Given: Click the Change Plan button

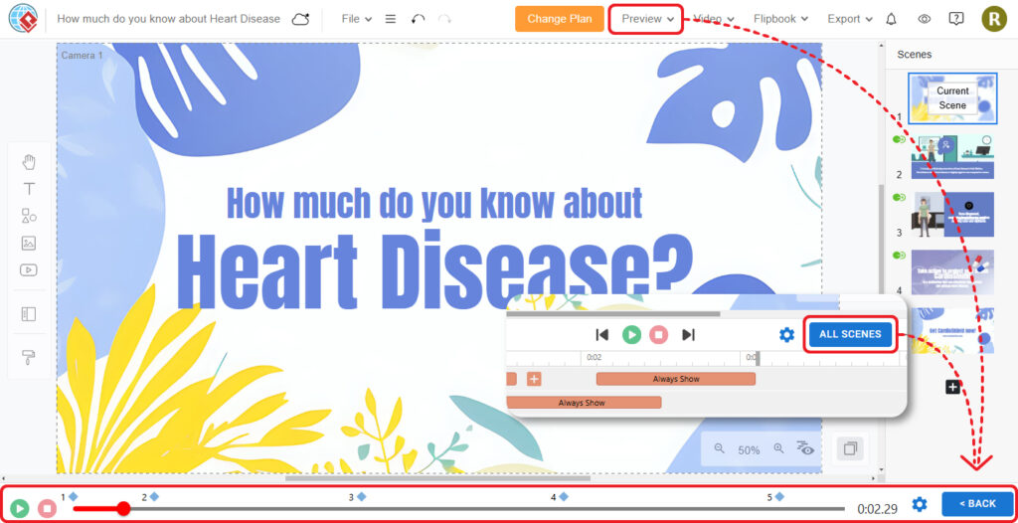Looking at the screenshot, I should click(559, 19).
